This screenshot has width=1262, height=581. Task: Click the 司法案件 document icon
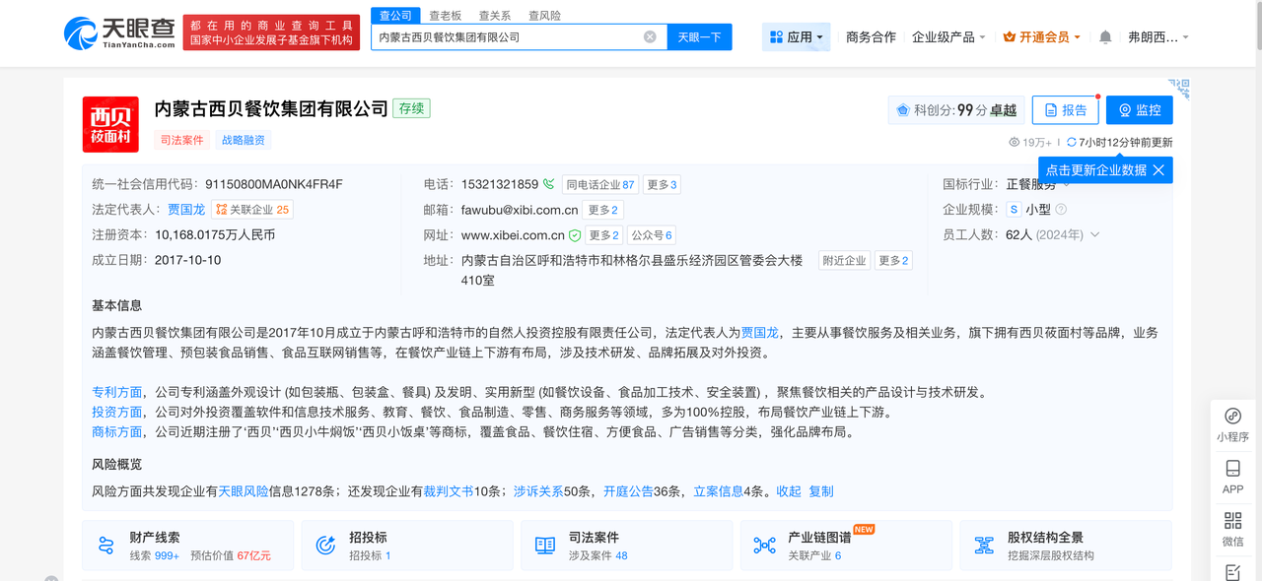544,544
